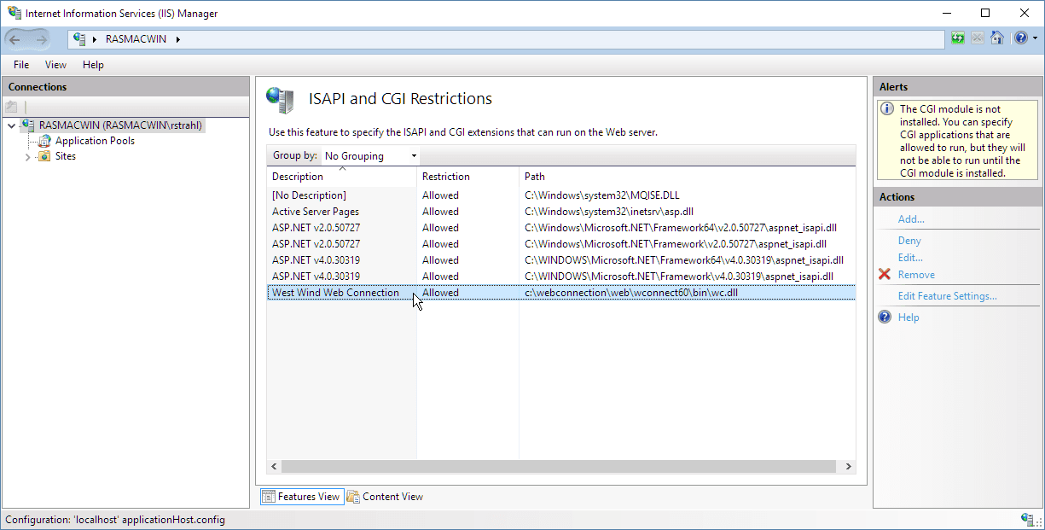Open the Group by dropdown
Screen dimensions: 1045x530
coord(370,156)
